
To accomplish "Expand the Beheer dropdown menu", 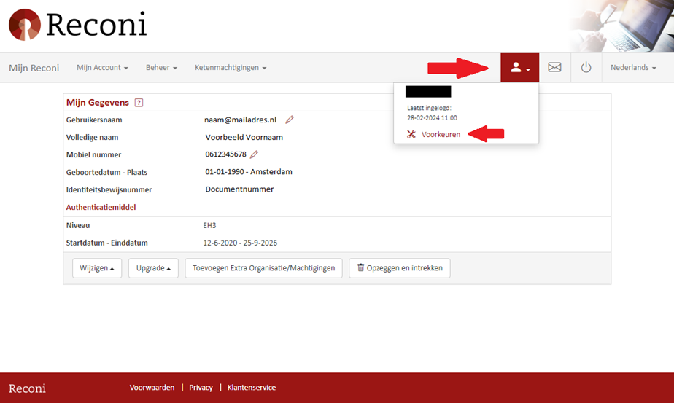I will 161,68.
